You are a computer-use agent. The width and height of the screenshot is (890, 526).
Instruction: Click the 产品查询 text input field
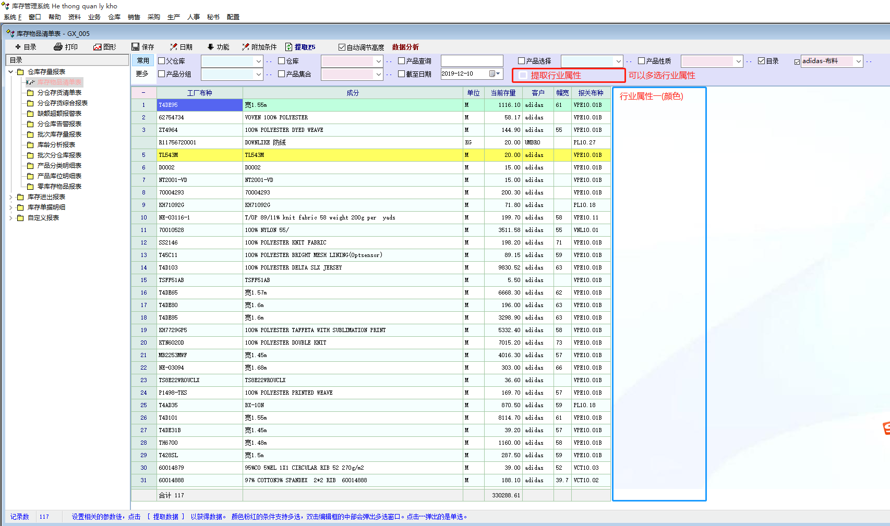(472, 61)
